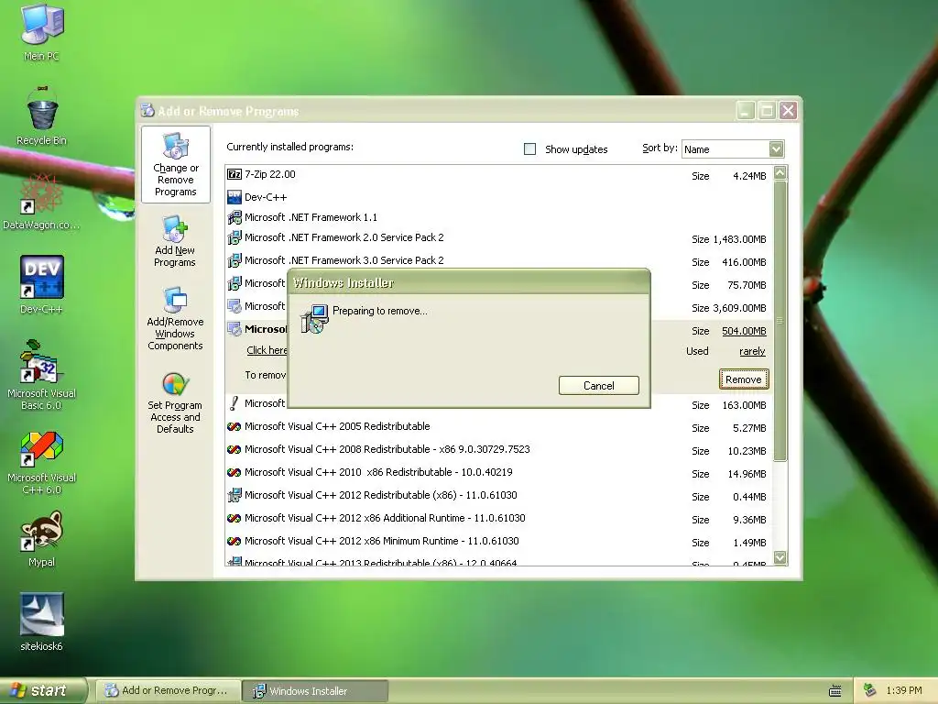
Task: Click the tray safely remove hardware icon
Action: coord(870,690)
